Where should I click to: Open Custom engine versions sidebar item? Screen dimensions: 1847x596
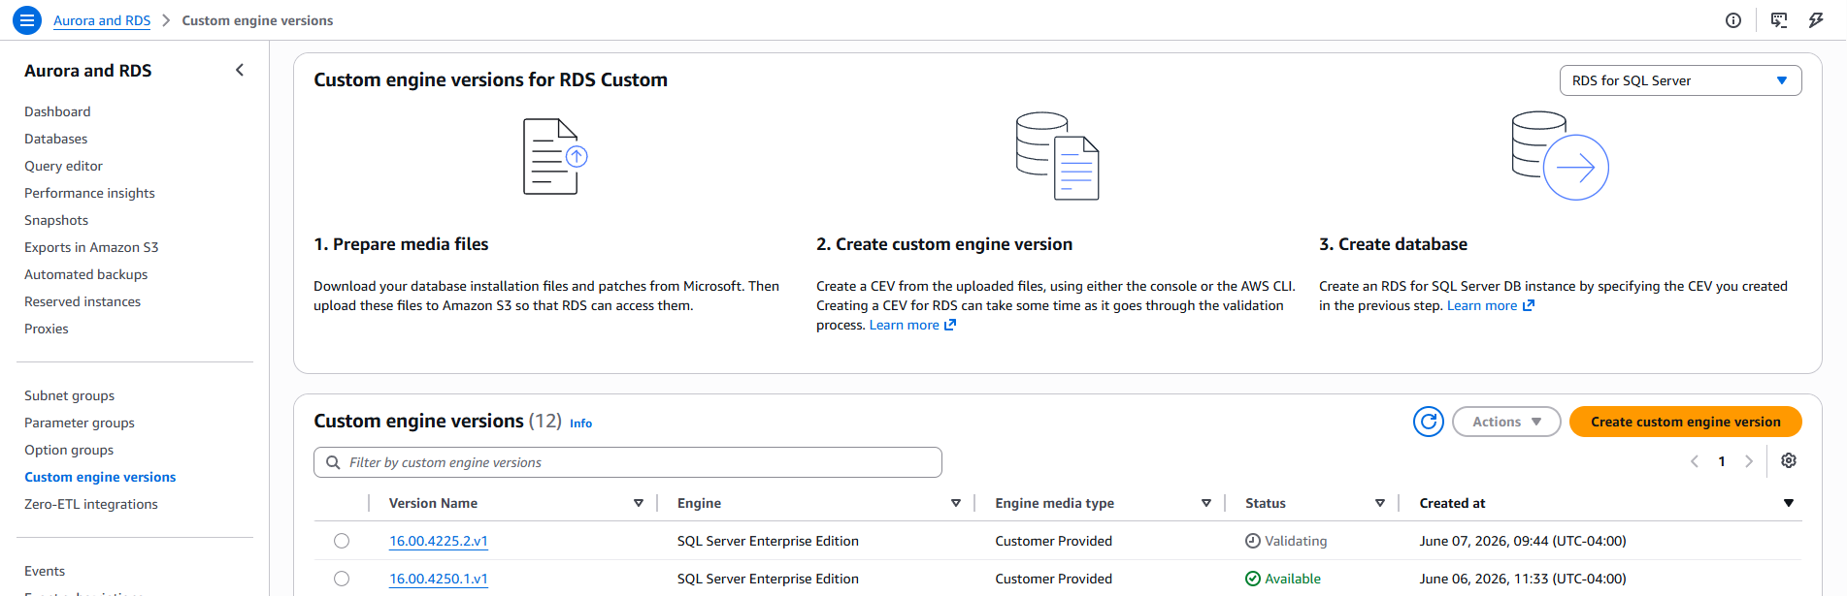click(100, 477)
